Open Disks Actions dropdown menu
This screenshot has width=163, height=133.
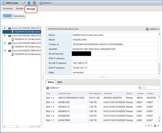point(53,88)
